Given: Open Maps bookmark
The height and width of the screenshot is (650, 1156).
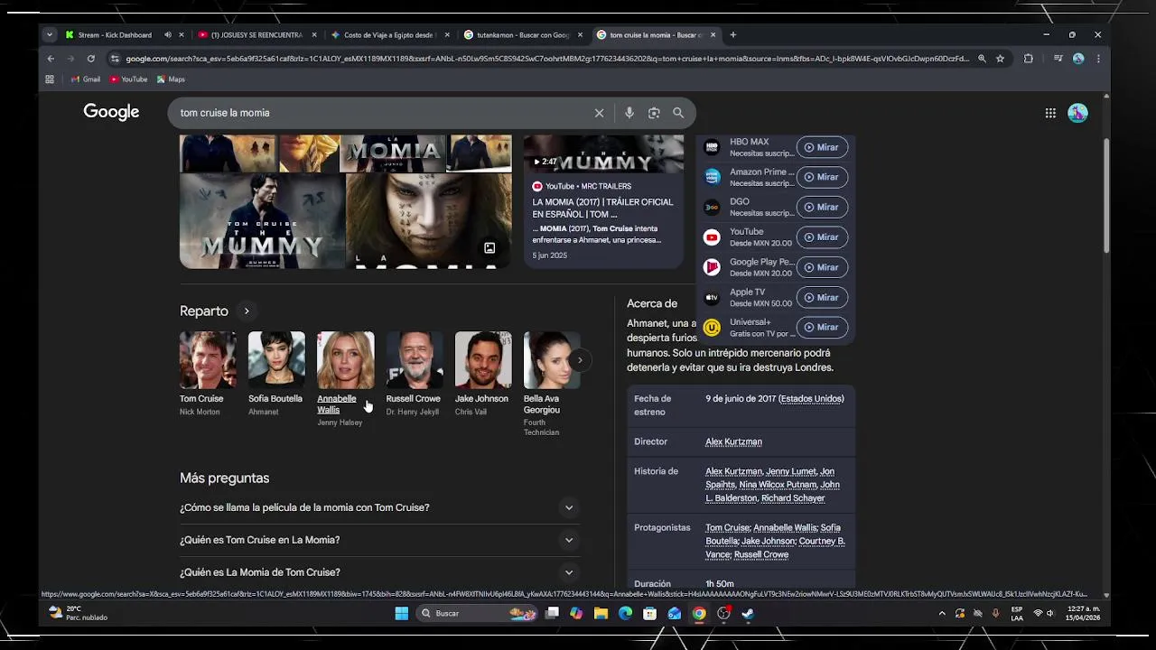Looking at the screenshot, I should (x=171, y=79).
